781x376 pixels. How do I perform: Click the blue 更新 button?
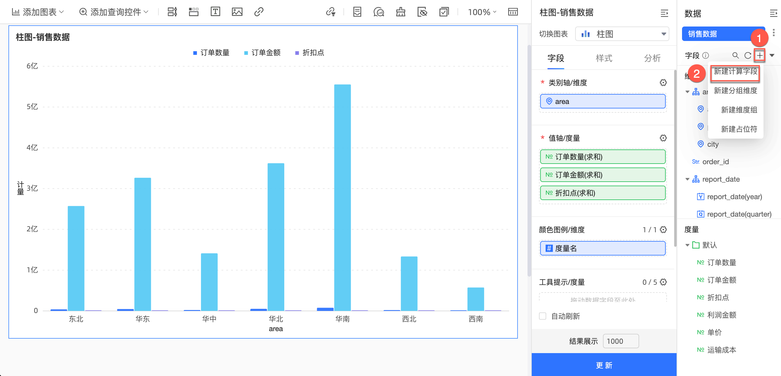point(604,365)
